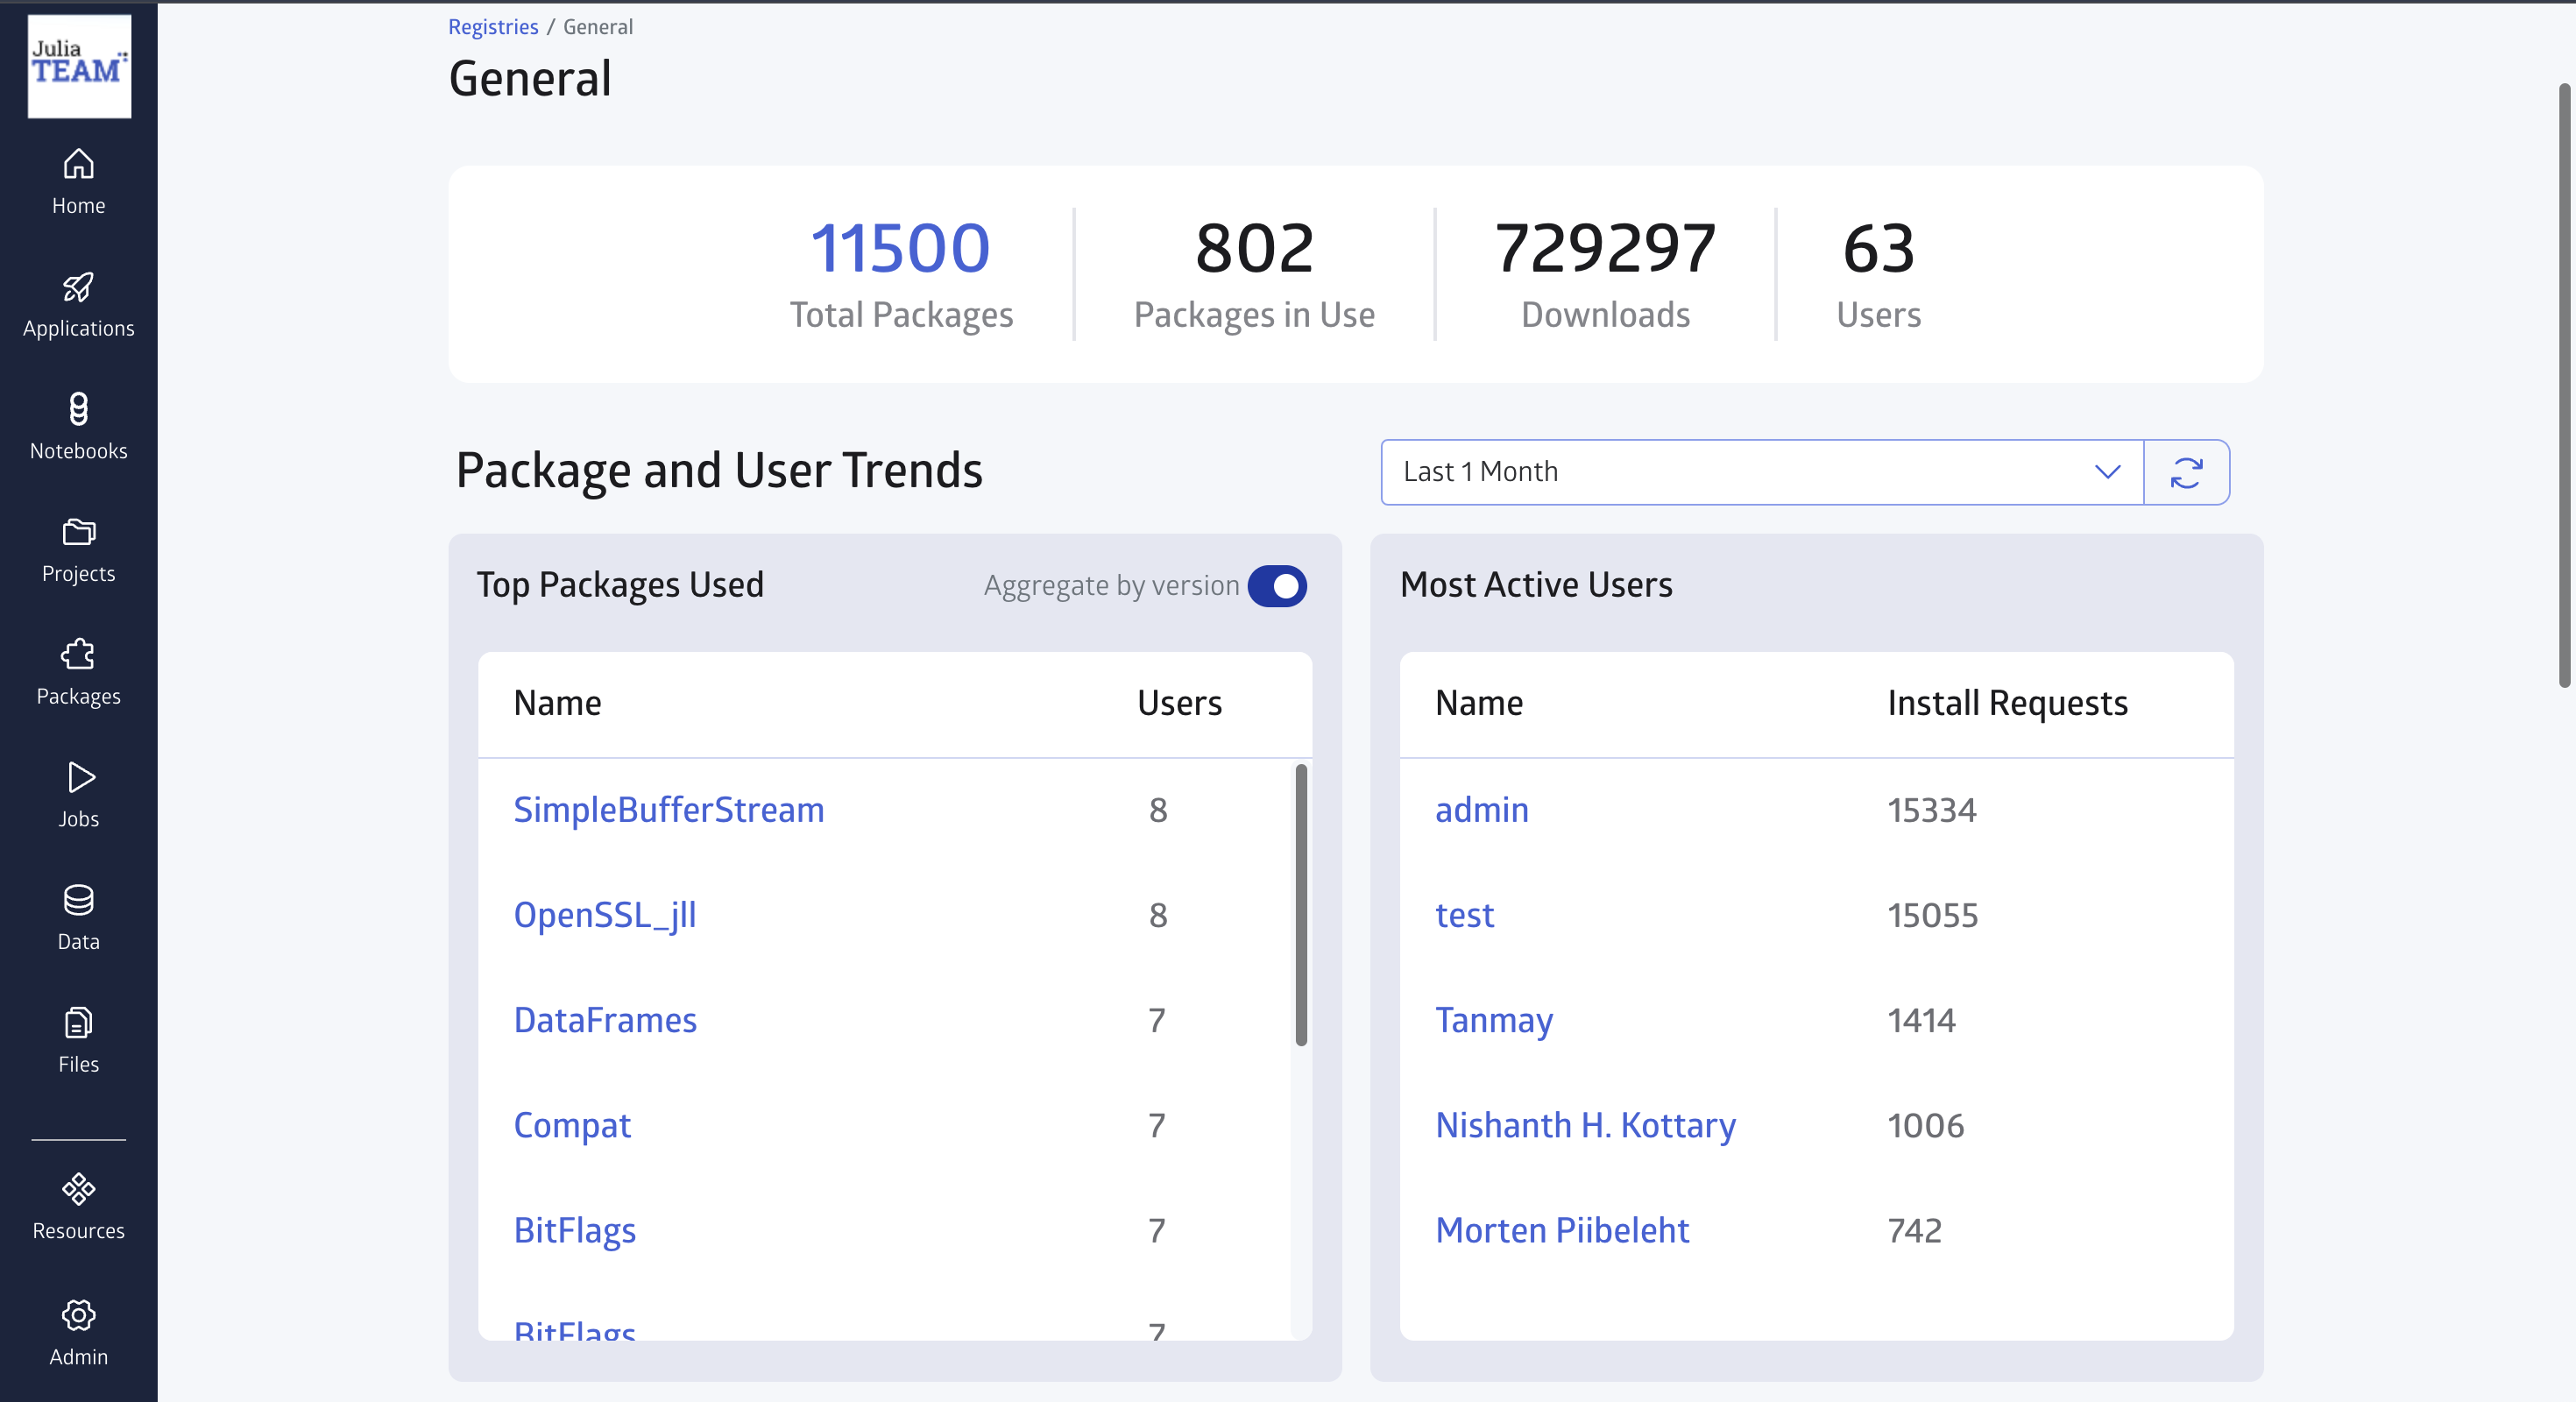Screen dimensions: 2576x1402
Task: Click the dropdown chevron arrow
Action: tap(2107, 472)
